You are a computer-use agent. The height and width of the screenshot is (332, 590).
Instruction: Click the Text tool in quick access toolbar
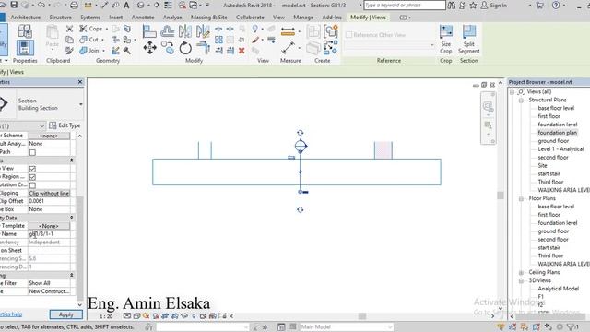[126, 6]
